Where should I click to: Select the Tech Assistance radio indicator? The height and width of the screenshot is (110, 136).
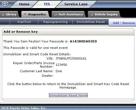(55, 14)
